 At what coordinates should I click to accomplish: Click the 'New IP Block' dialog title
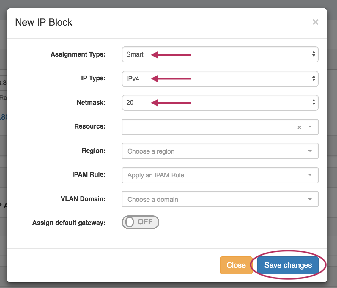(x=44, y=22)
